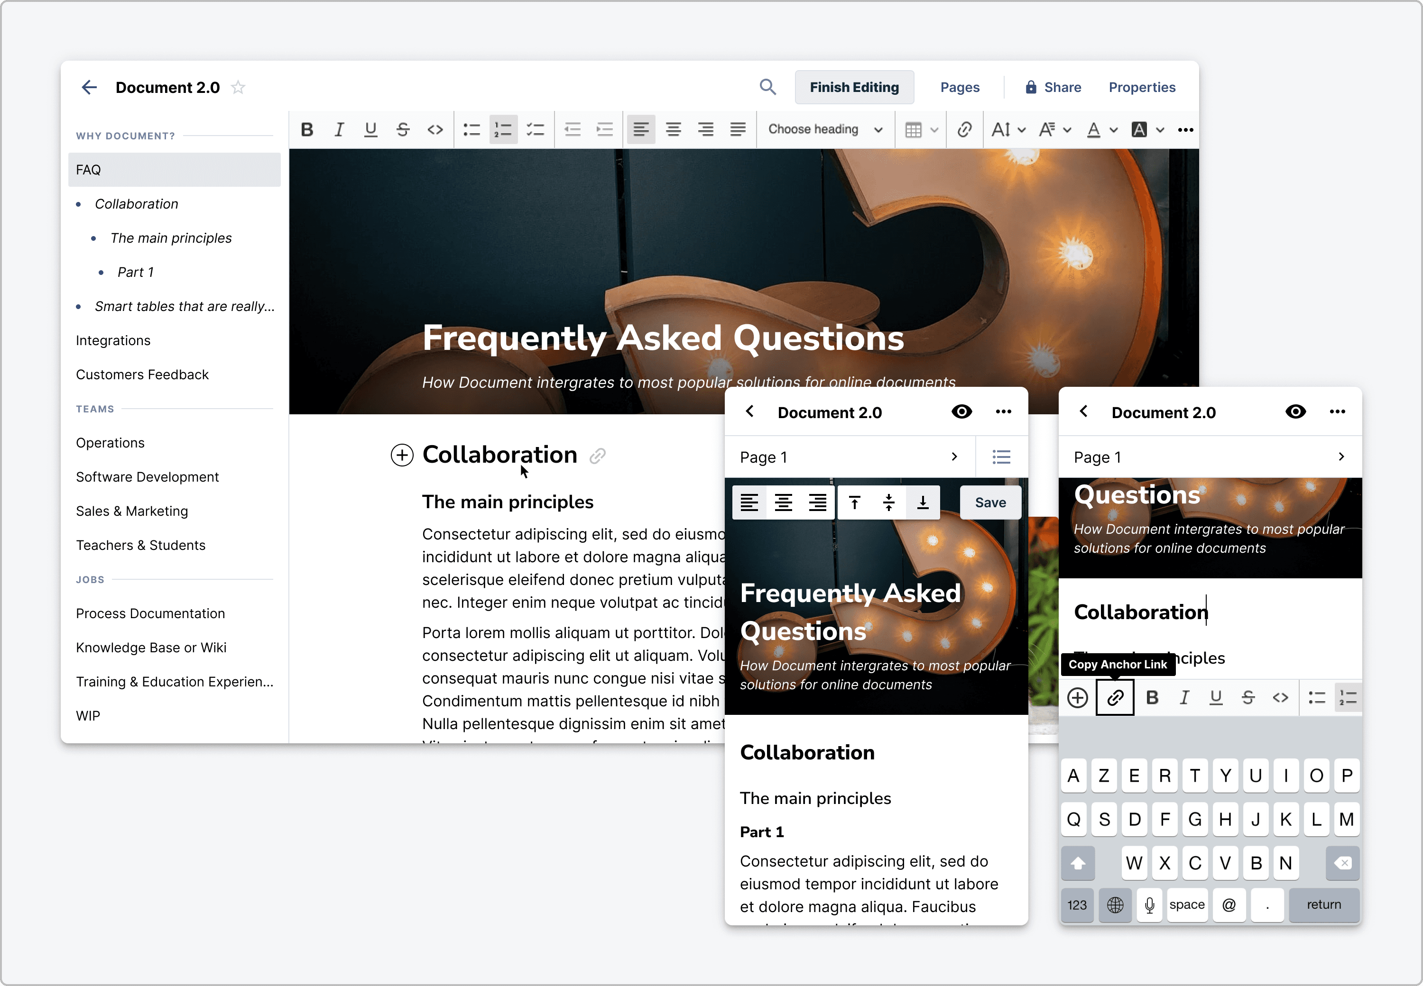Viewport: 1423px width, 986px height.
Task: Align cover text to bottom
Action: tap(922, 503)
